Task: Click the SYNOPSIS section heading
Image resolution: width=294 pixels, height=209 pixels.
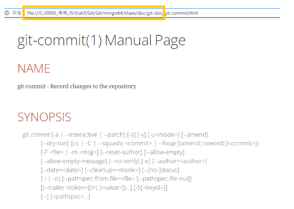Action: point(44,117)
